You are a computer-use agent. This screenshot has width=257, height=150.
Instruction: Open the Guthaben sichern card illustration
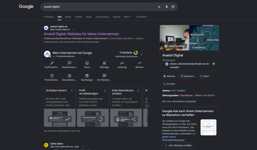[60, 118]
